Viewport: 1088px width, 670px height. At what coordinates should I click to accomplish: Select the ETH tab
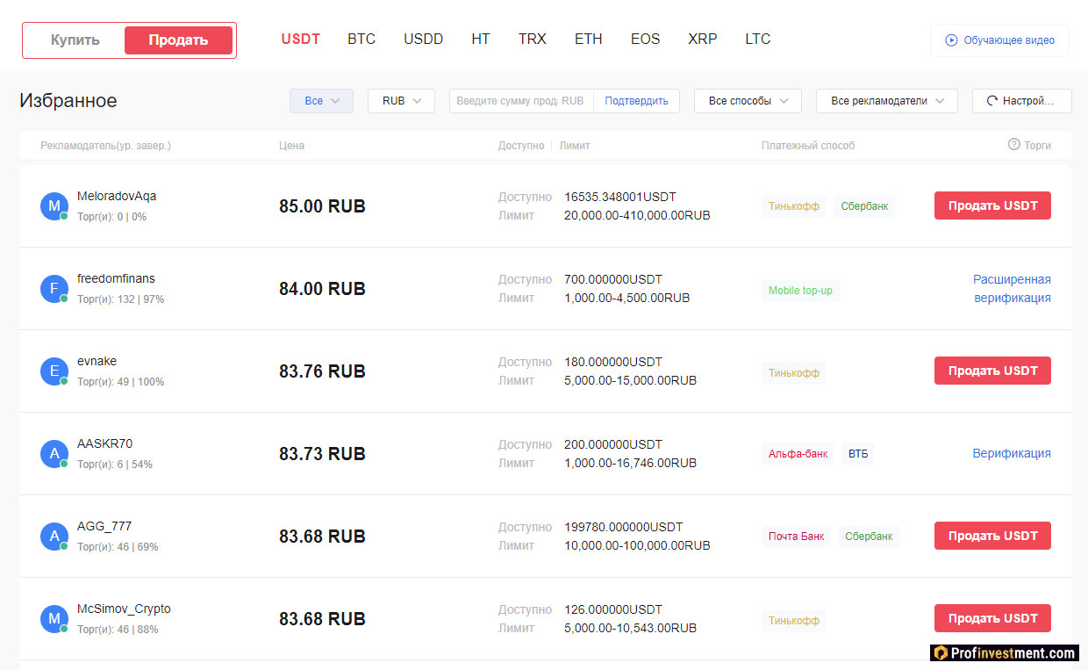coord(589,40)
